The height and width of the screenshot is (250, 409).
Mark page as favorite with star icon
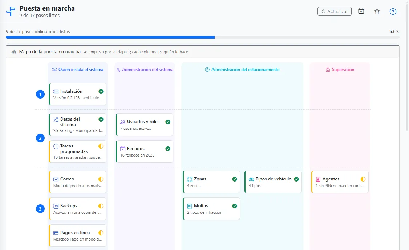click(377, 11)
